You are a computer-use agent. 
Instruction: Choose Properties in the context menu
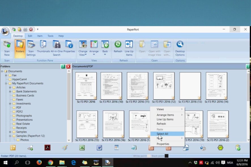tap(167, 144)
